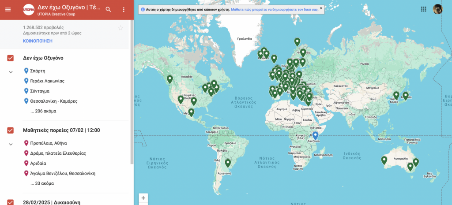Toggle the Μαθητικές πορείες 07/02 layer checkbox

tap(11, 130)
